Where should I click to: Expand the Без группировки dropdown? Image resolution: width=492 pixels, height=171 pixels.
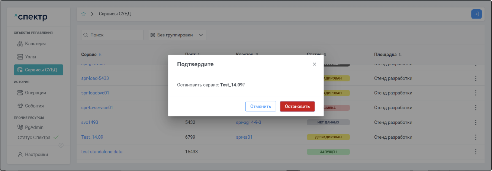177,35
